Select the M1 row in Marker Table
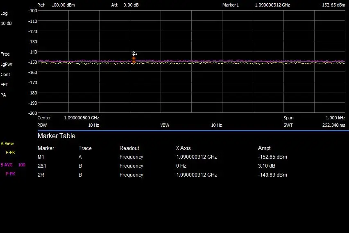Viewport: 349px width, 233px height. [41, 157]
